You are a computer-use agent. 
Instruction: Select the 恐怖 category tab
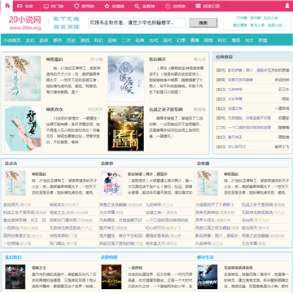coord(112,41)
